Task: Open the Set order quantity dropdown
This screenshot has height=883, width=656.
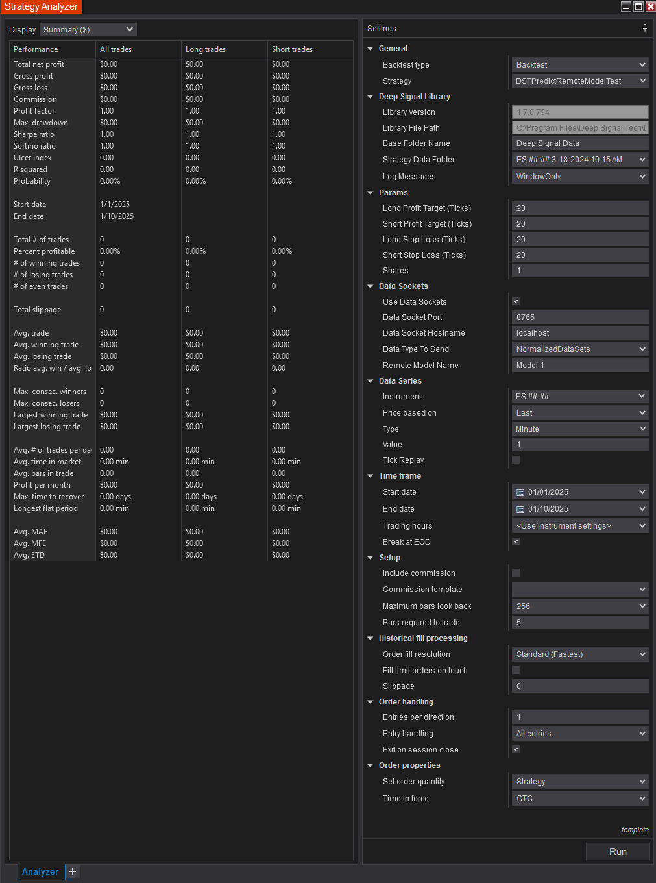Action: click(580, 782)
